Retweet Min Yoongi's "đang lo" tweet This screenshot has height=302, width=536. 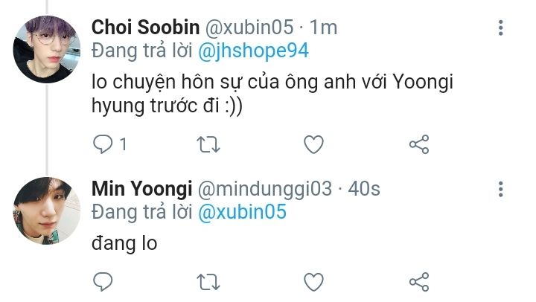(x=208, y=282)
